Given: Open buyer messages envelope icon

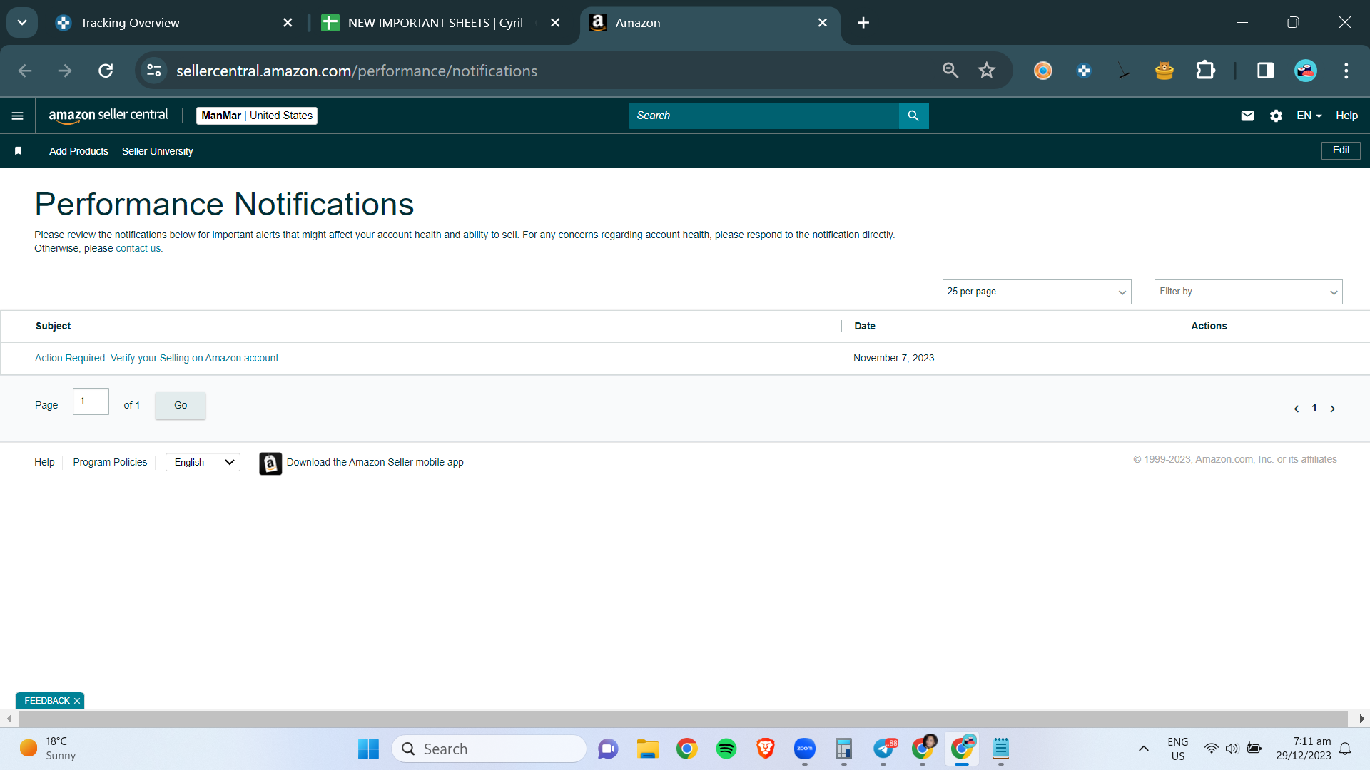Looking at the screenshot, I should (x=1247, y=115).
